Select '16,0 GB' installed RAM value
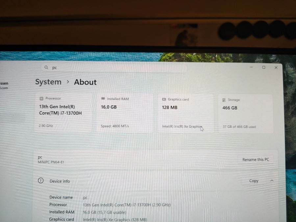This screenshot has width=296, height=222. (x=109, y=107)
